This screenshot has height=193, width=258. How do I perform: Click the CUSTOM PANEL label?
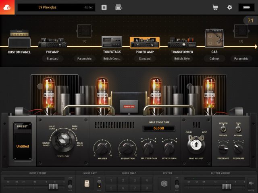click(x=19, y=52)
